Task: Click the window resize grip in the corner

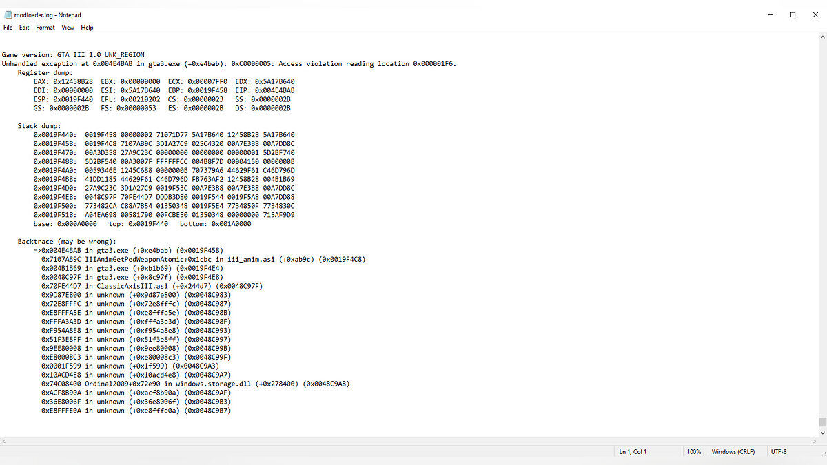Action: (x=821, y=459)
